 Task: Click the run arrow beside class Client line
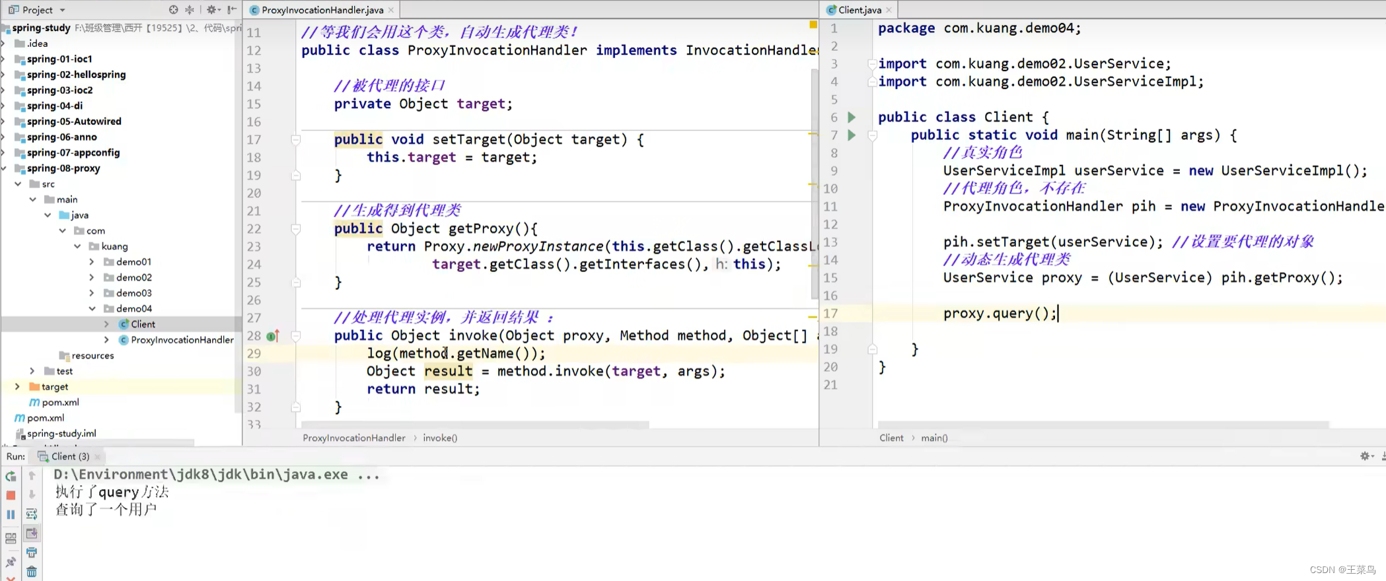tap(852, 117)
